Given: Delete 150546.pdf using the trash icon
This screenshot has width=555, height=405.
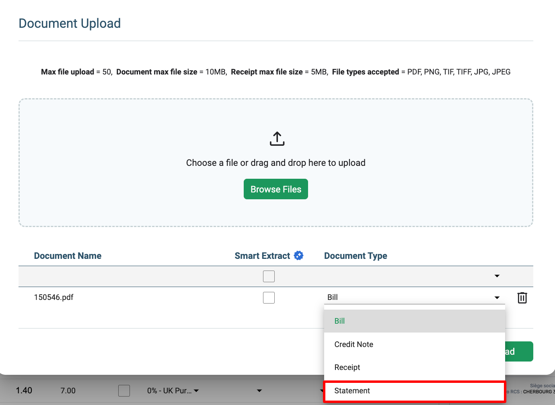Looking at the screenshot, I should tap(522, 298).
